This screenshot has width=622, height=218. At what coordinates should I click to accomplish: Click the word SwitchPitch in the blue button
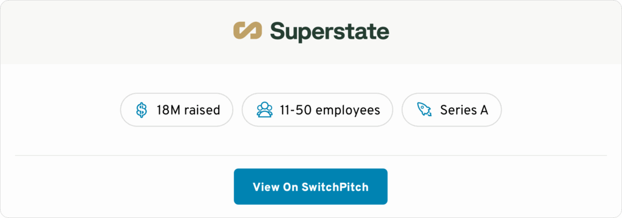click(x=335, y=187)
